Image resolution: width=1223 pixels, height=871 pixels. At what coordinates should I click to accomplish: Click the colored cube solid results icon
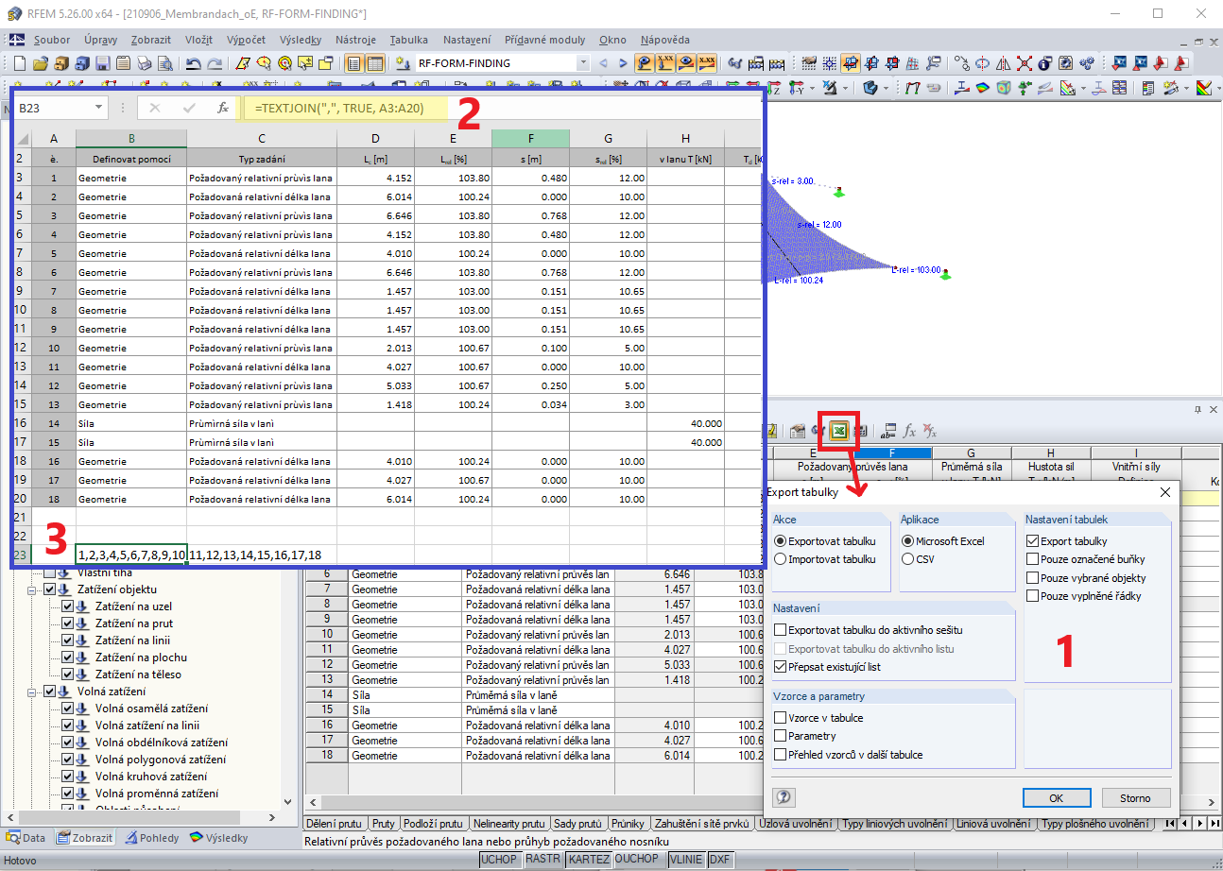(x=1004, y=88)
